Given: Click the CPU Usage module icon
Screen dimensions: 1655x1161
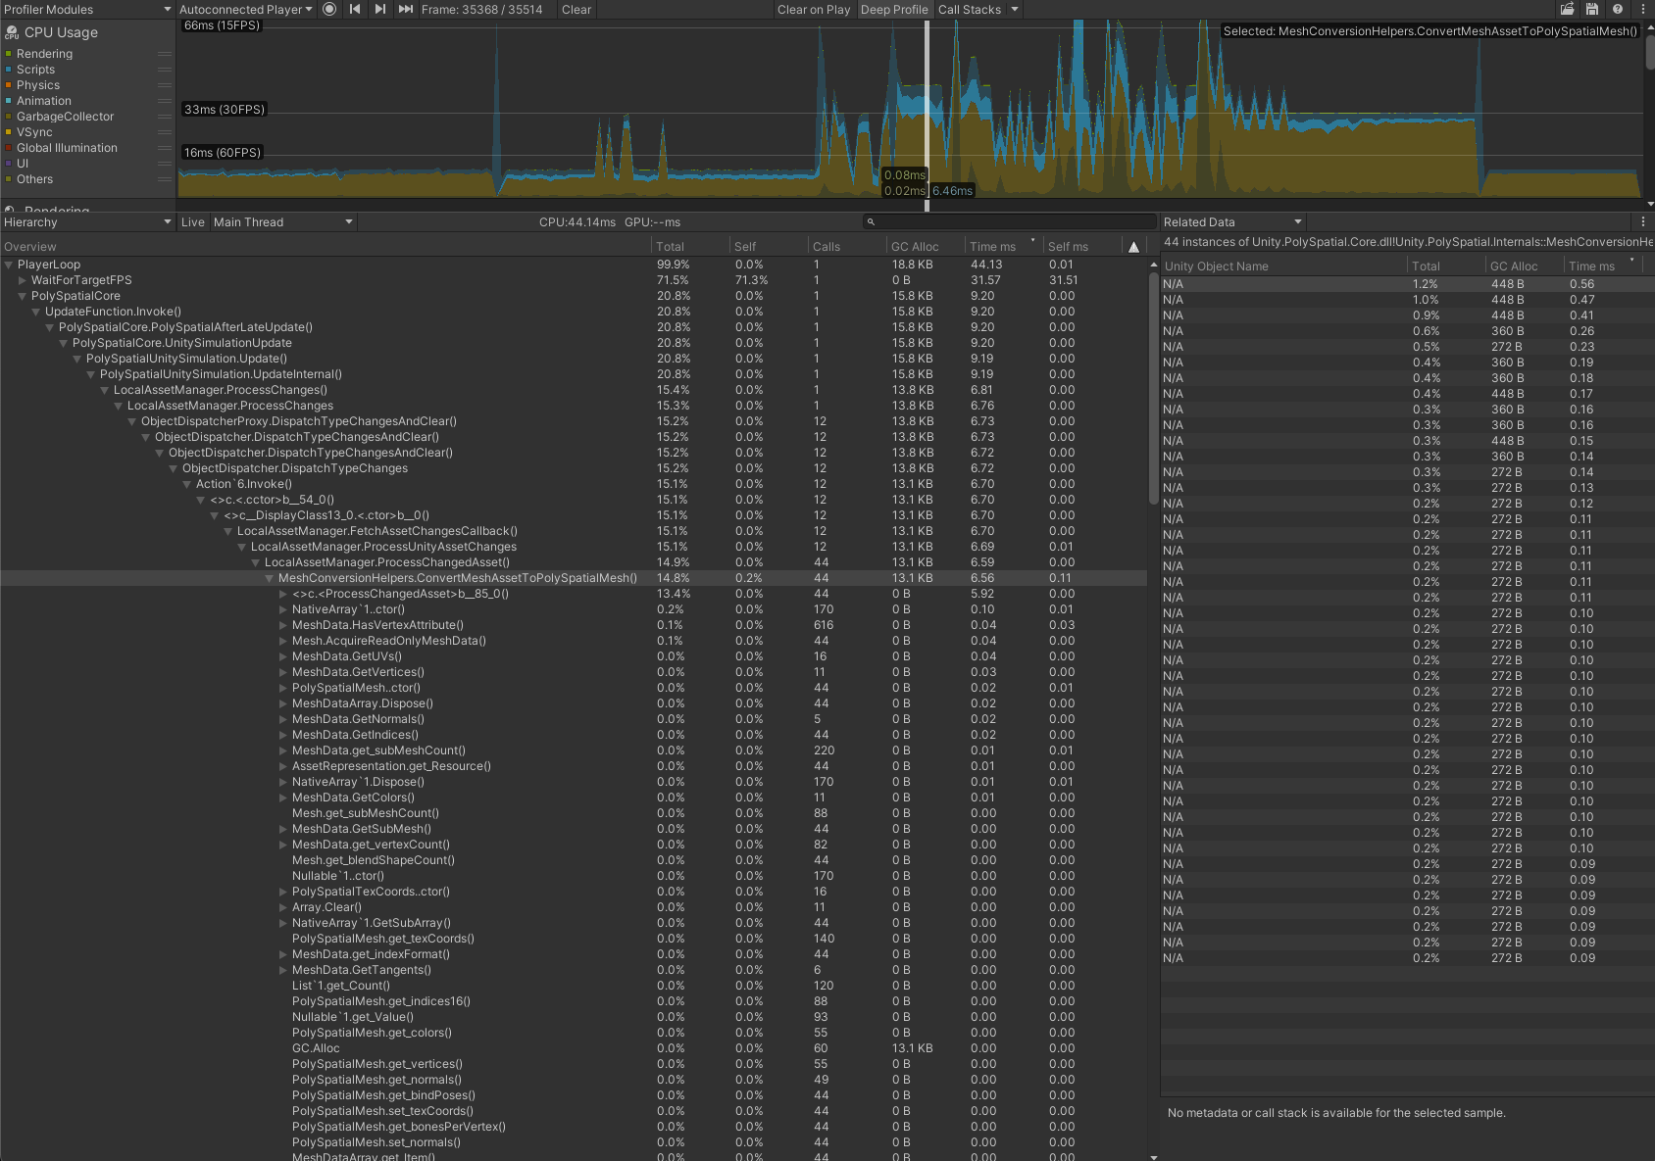Looking at the screenshot, I should tap(12, 32).
